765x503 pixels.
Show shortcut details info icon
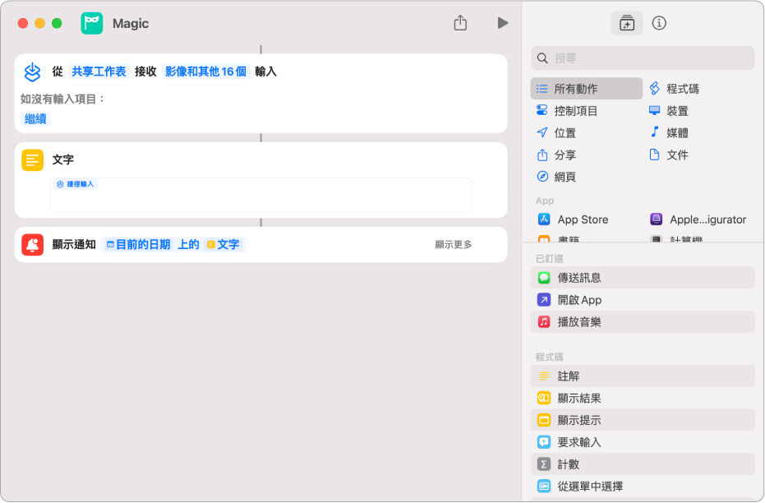point(659,23)
